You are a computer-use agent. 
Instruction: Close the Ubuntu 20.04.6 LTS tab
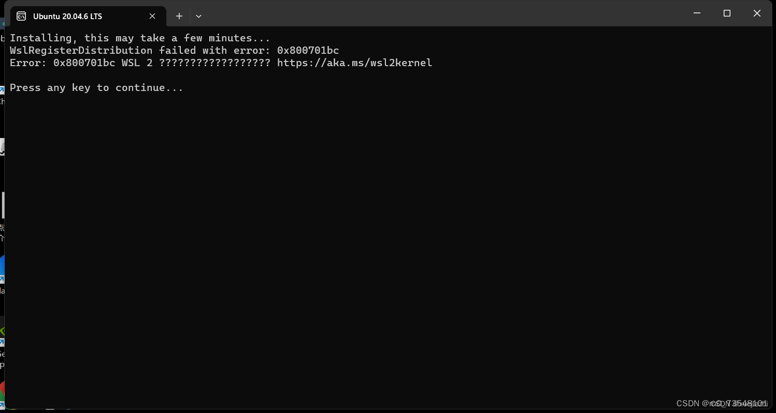coord(152,16)
